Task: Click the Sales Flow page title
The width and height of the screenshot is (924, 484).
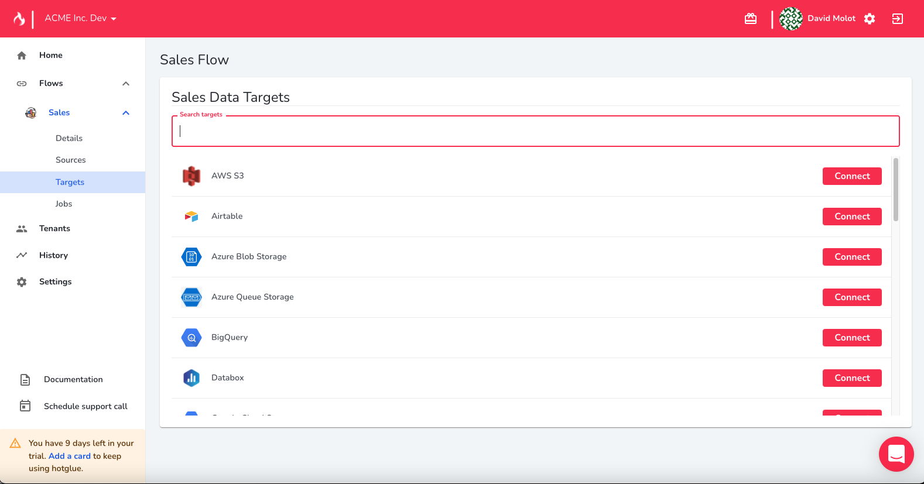Action: (x=194, y=60)
